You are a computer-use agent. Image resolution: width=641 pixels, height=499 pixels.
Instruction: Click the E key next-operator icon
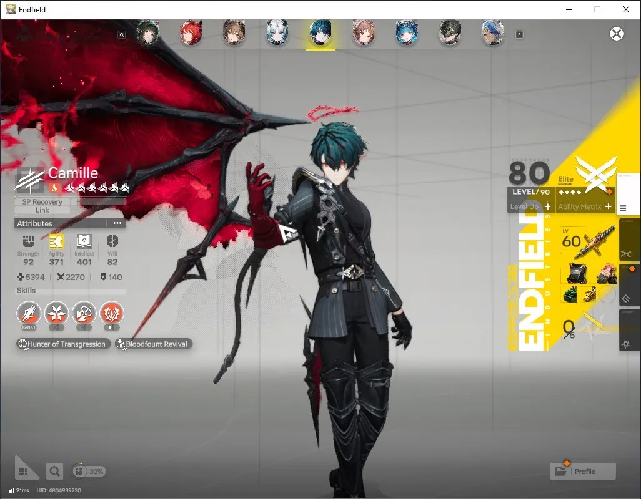[519, 35]
